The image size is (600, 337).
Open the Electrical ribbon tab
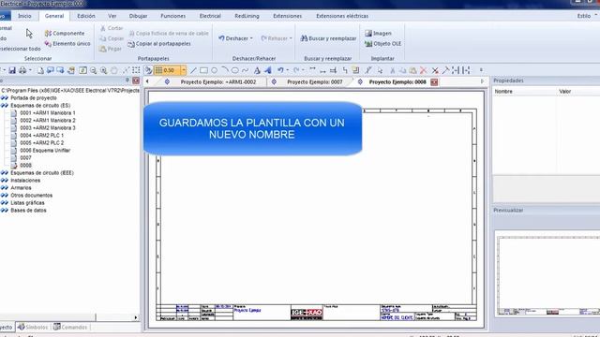click(210, 16)
